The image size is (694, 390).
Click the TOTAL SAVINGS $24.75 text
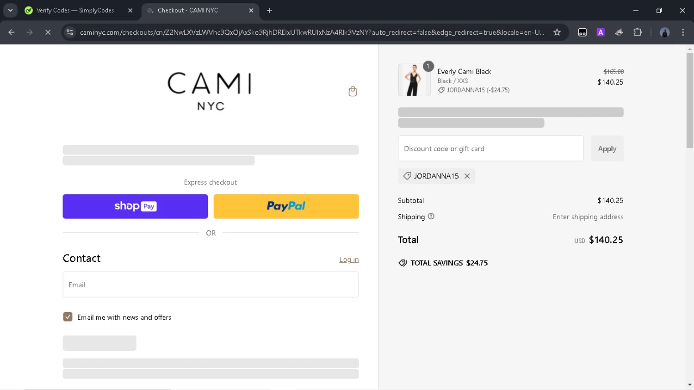[x=449, y=263]
